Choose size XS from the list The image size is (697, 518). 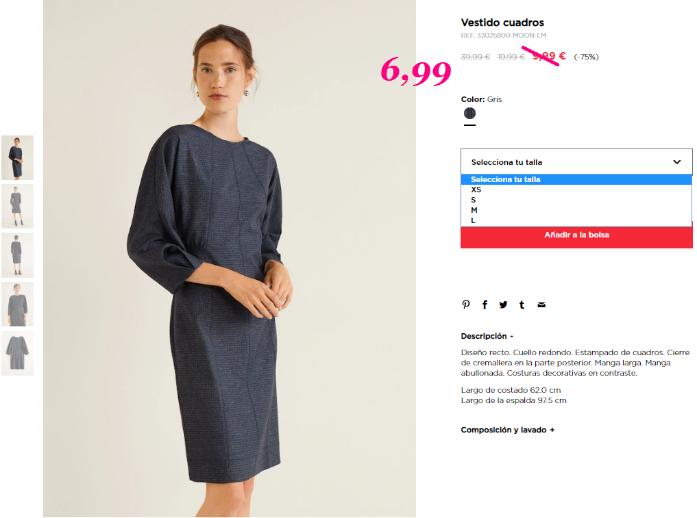[576, 190]
